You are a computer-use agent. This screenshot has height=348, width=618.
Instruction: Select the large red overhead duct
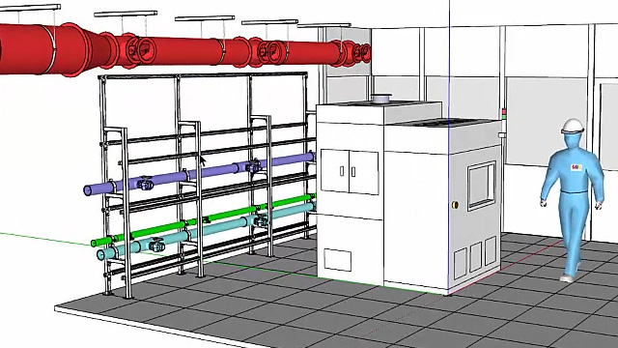pos(185,49)
